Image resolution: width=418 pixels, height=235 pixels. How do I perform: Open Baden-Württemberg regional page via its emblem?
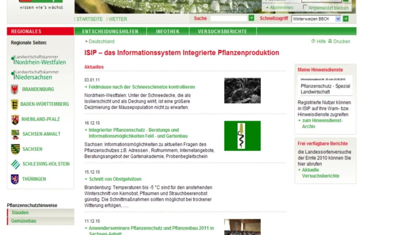pos(15,104)
